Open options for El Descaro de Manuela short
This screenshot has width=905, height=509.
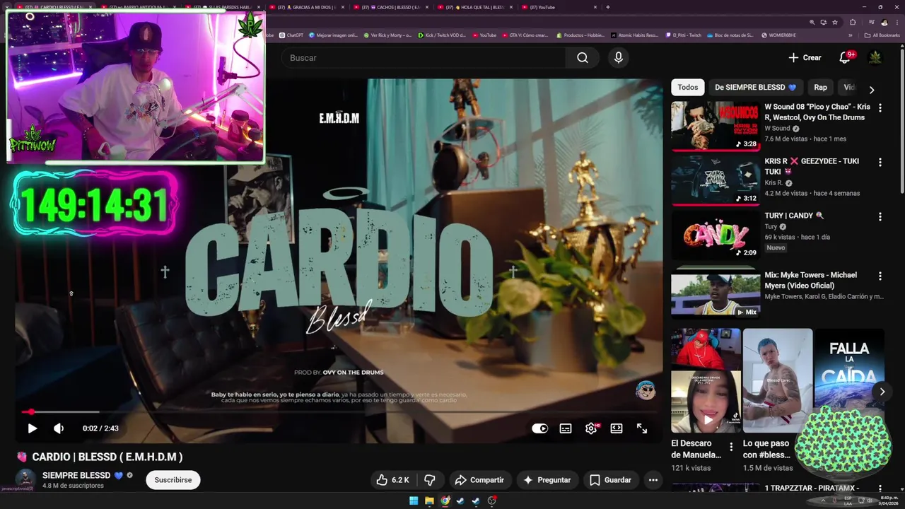point(731,447)
